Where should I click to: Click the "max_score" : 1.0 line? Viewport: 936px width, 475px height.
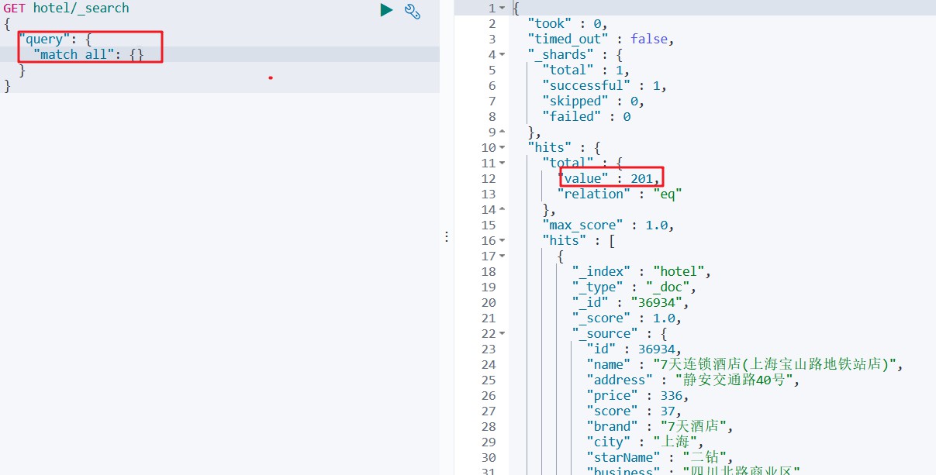(608, 225)
